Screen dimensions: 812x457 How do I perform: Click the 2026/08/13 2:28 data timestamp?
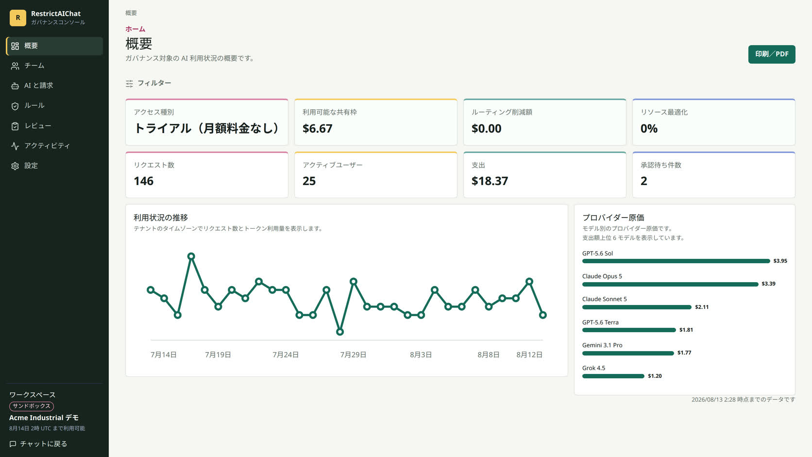click(744, 400)
